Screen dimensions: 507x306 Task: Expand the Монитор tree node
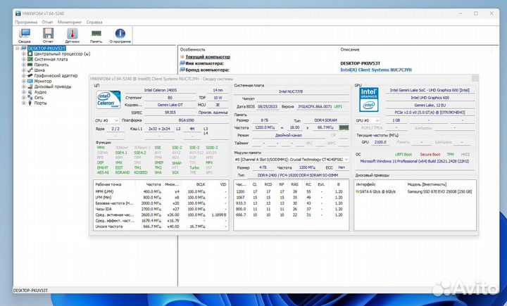[x=24, y=81]
